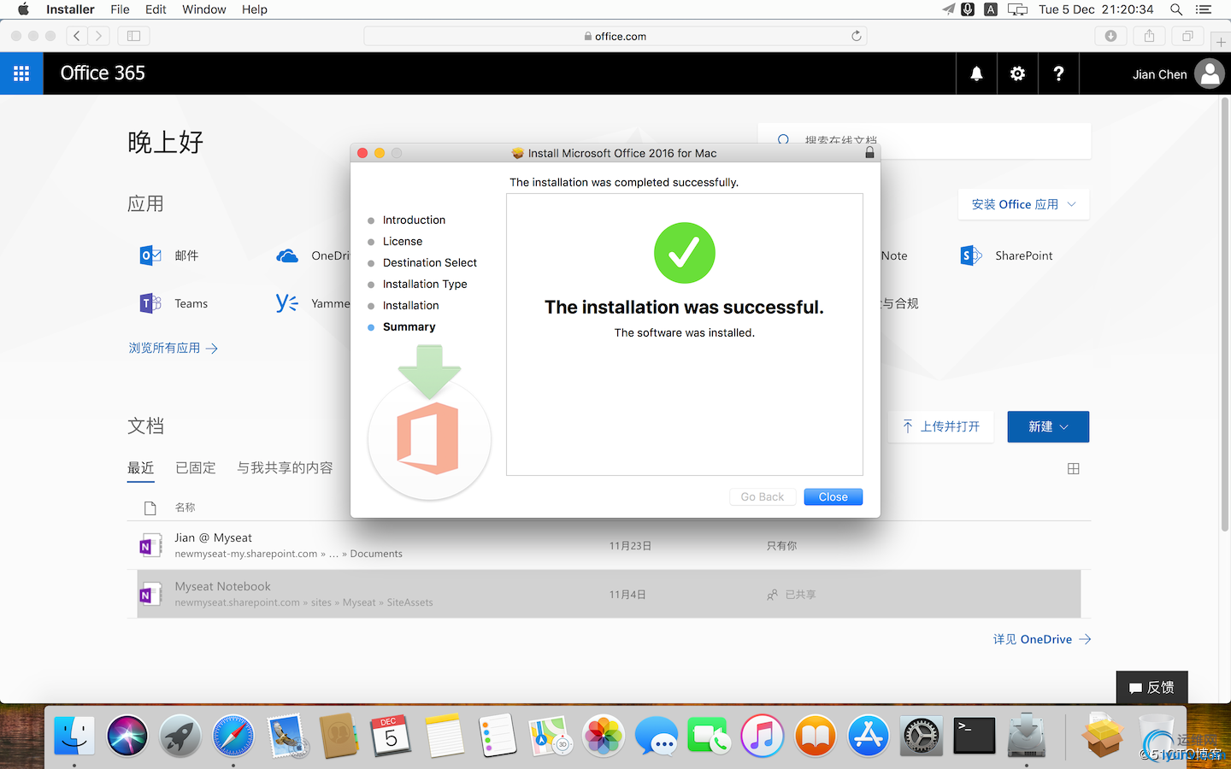Image resolution: width=1231 pixels, height=769 pixels.
Task: Follow the 浏览所有应用 link
Action: coord(174,348)
